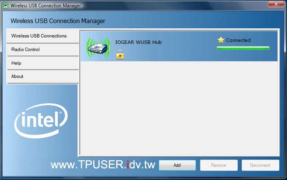Click the green signal strength bar
Viewport: 287px width, 180px height.
pyautogui.click(x=243, y=48)
